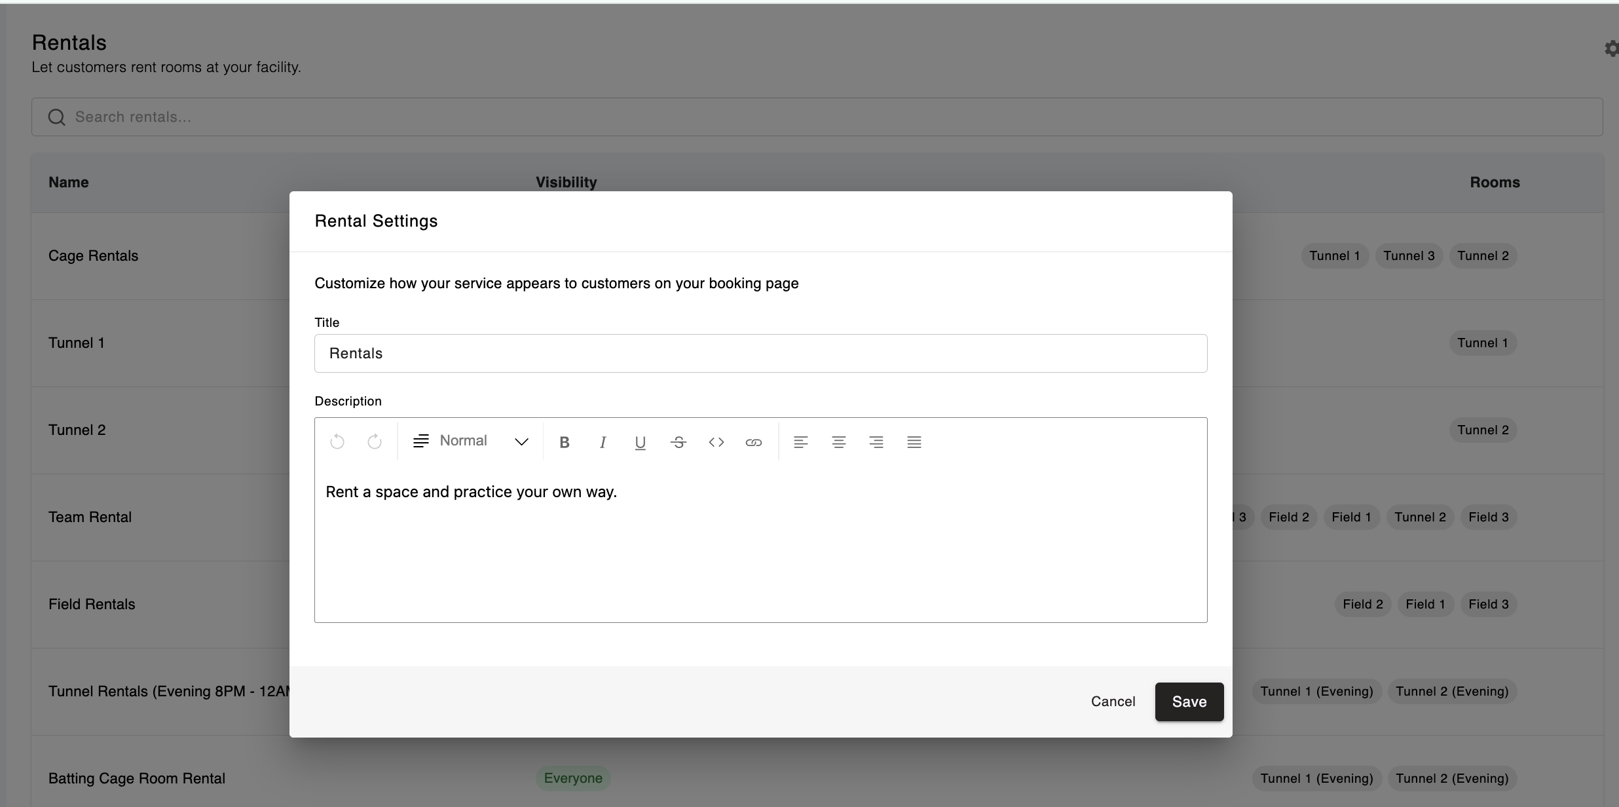The image size is (1619, 807).
Task: Click the redo arrow in description editor
Action: [x=375, y=442]
